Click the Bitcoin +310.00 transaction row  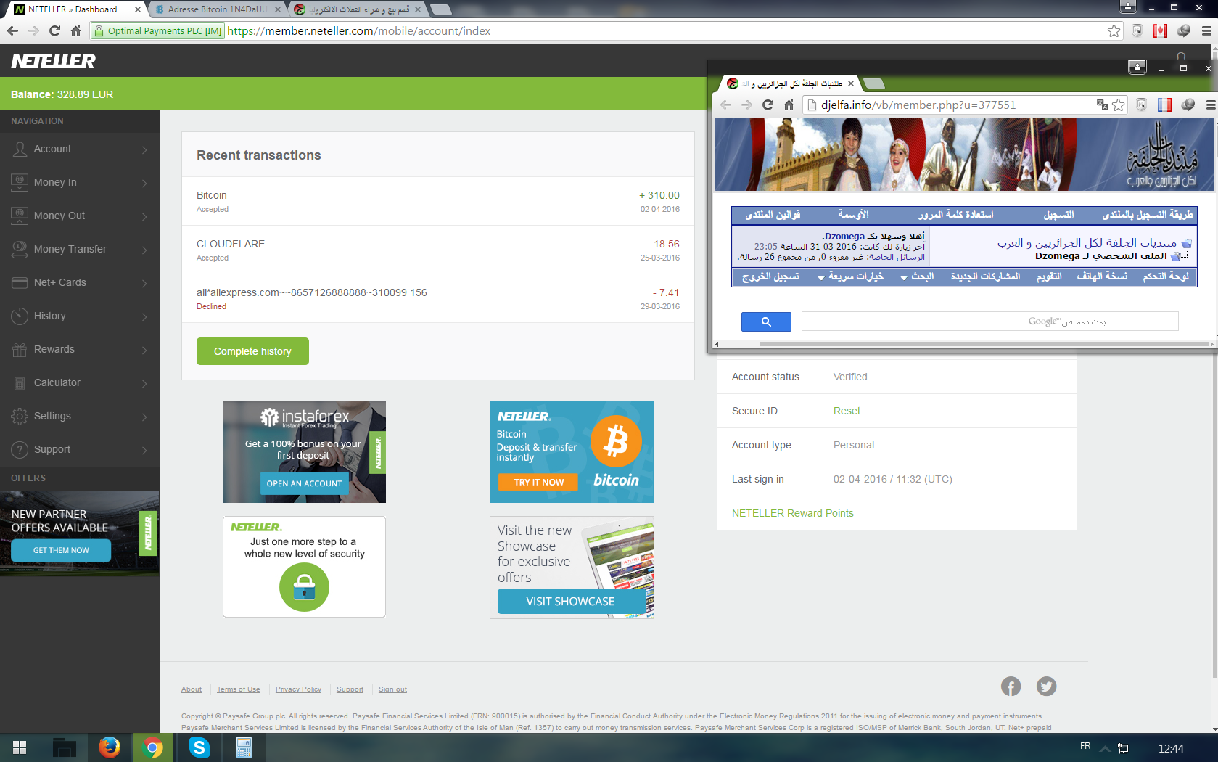click(438, 201)
